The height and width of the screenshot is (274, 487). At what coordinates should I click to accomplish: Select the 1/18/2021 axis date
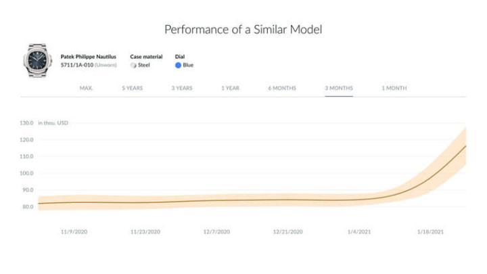click(x=430, y=231)
